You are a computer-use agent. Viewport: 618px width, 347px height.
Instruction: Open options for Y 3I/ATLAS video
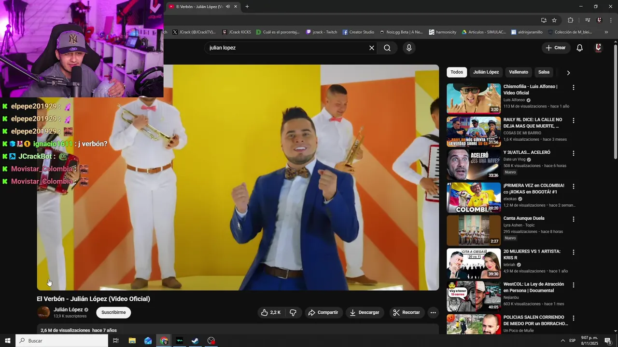574,153
